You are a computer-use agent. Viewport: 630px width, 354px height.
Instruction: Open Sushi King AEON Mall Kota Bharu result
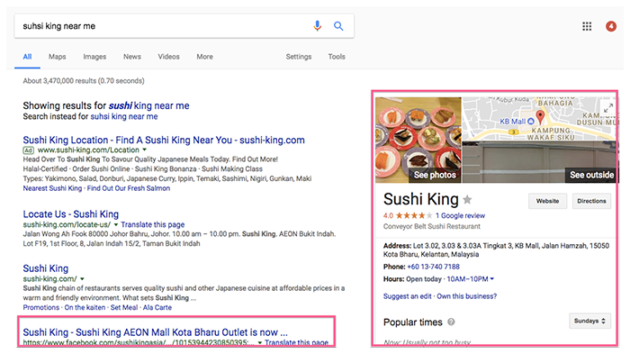click(156, 332)
